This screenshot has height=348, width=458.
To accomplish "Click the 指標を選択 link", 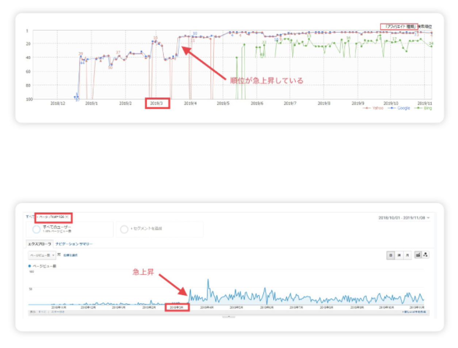I will (x=70, y=255).
